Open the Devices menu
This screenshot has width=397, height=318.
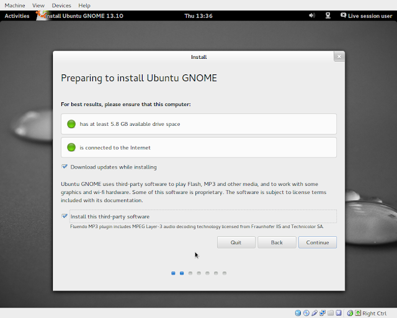tap(61, 6)
